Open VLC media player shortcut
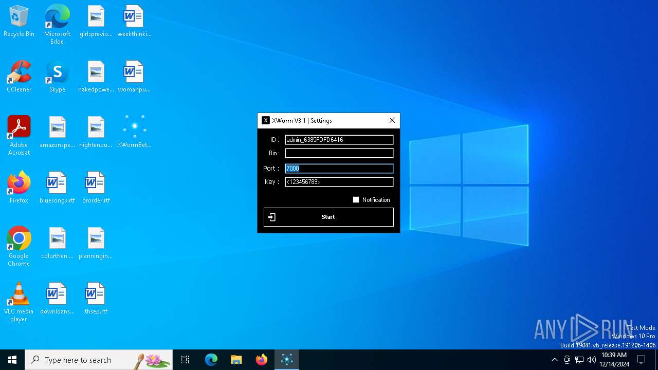 coord(19,302)
